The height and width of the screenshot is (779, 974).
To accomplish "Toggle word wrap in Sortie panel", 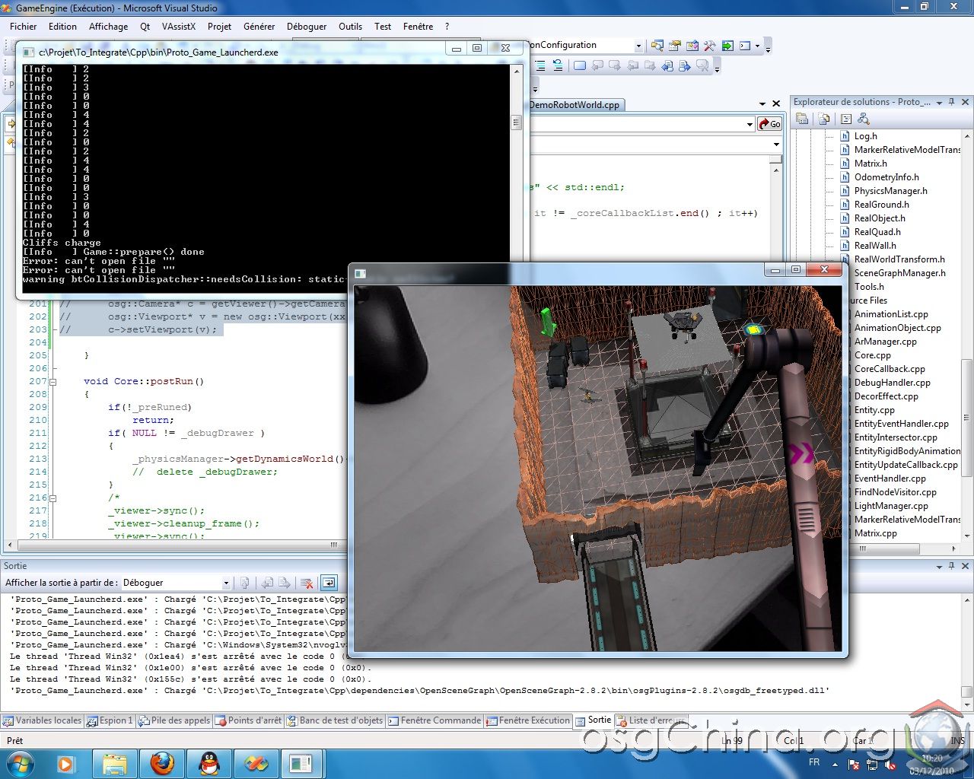I will pos(329,583).
